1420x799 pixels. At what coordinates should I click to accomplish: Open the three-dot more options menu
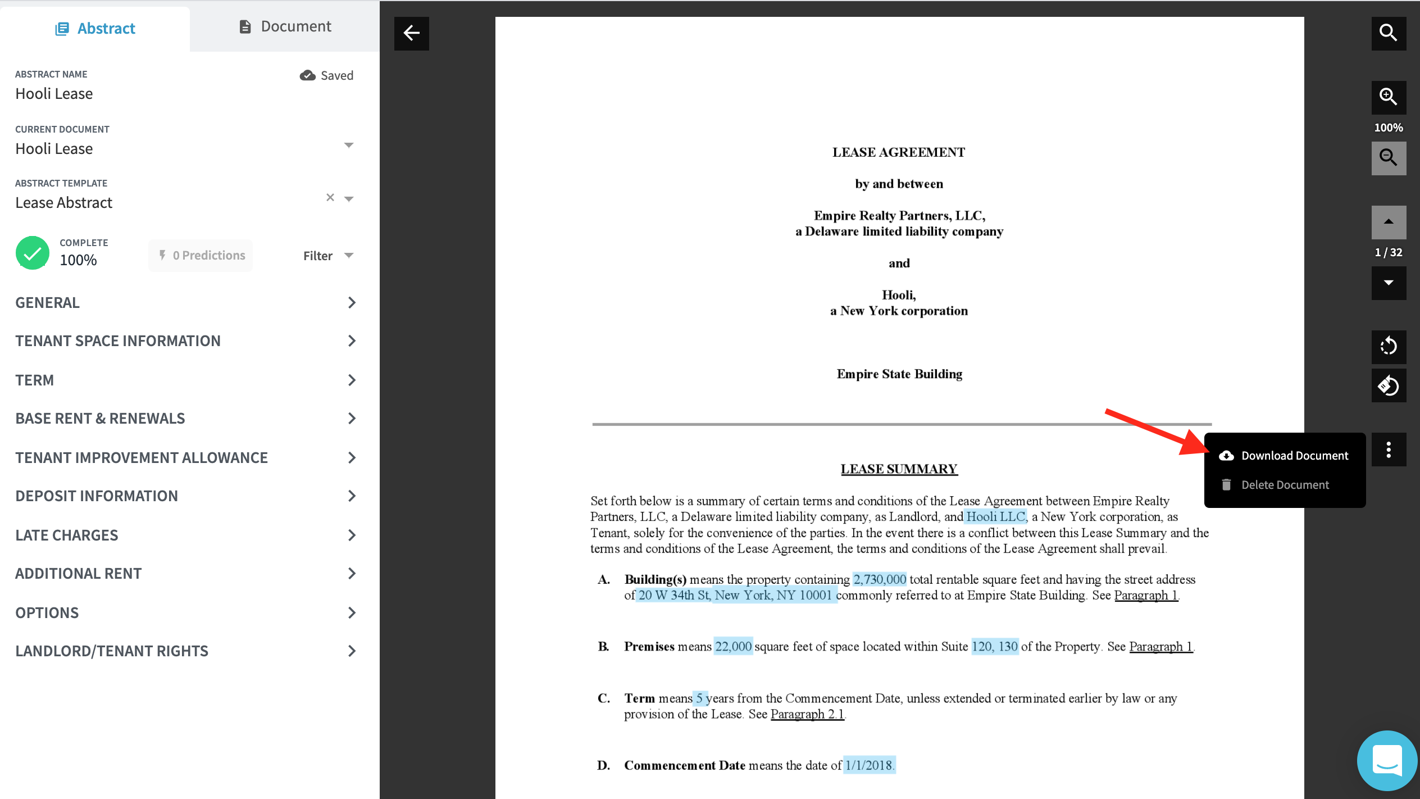point(1388,450)
